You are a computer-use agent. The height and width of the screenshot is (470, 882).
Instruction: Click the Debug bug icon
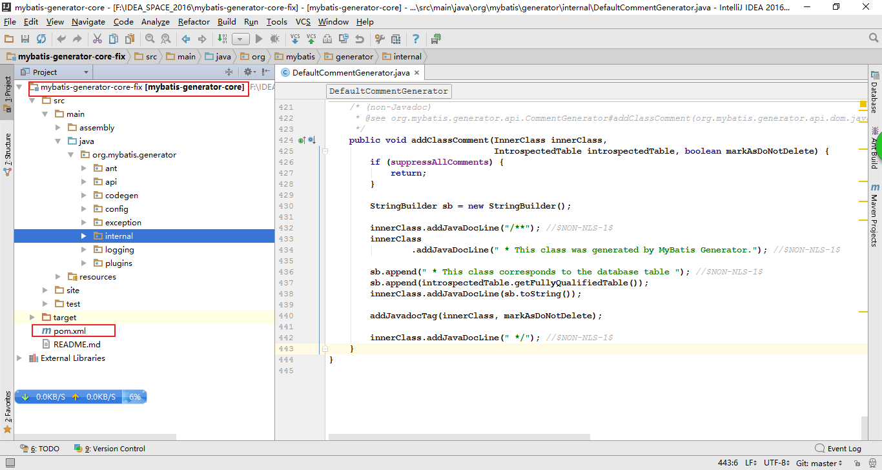[273, 39]
